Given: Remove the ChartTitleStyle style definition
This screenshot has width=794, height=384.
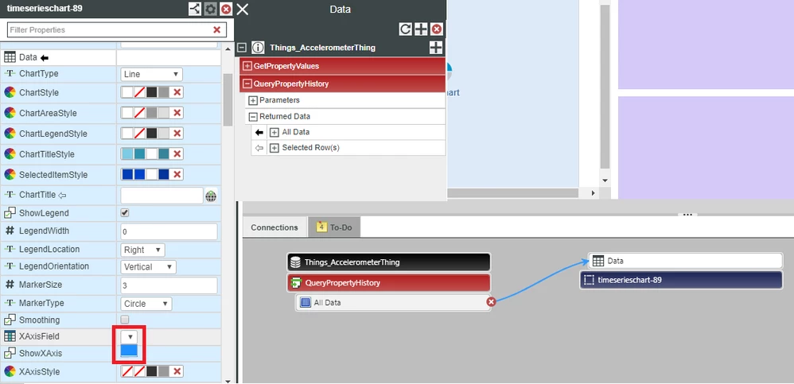Looking at the screenshot, I should [177, 154].
